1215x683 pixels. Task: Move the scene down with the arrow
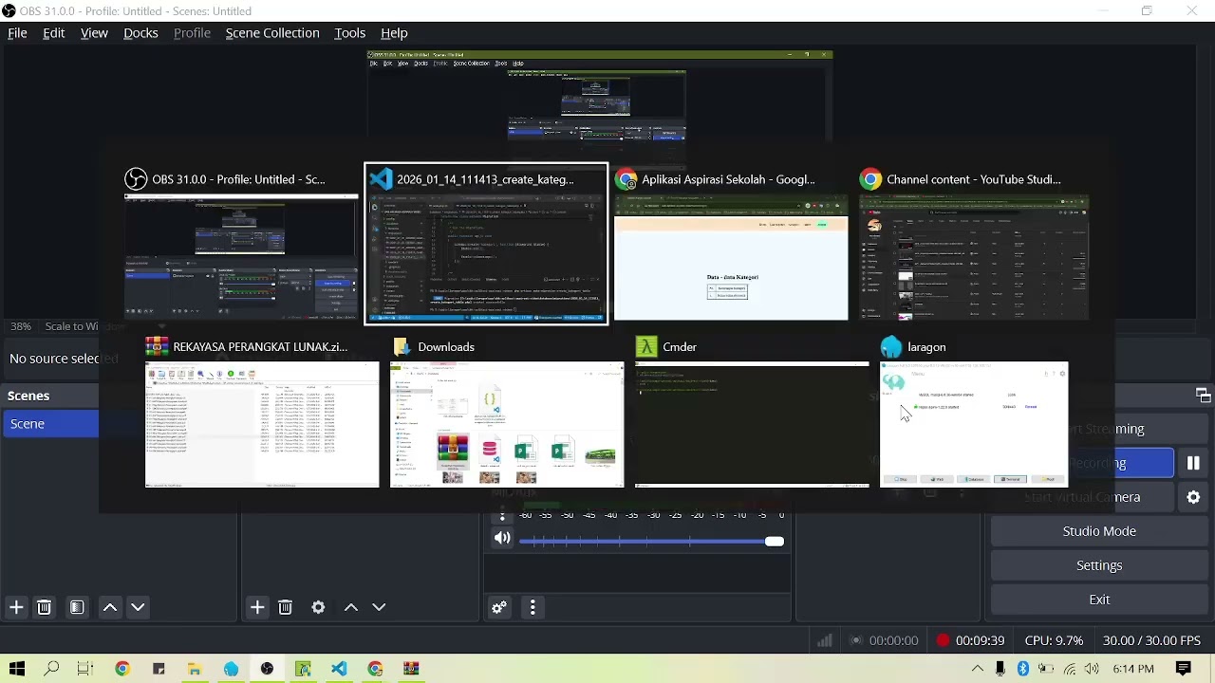pos(138,607)
